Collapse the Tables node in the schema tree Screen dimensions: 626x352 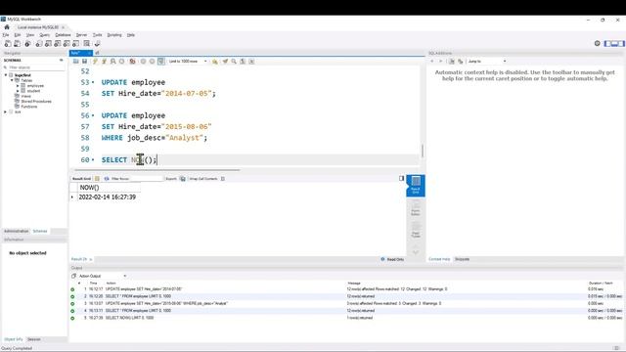click(12, 80)
